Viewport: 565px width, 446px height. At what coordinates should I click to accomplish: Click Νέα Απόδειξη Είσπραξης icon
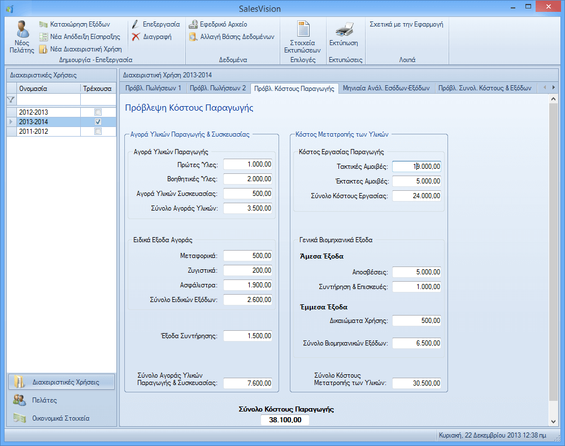point(44,37)
